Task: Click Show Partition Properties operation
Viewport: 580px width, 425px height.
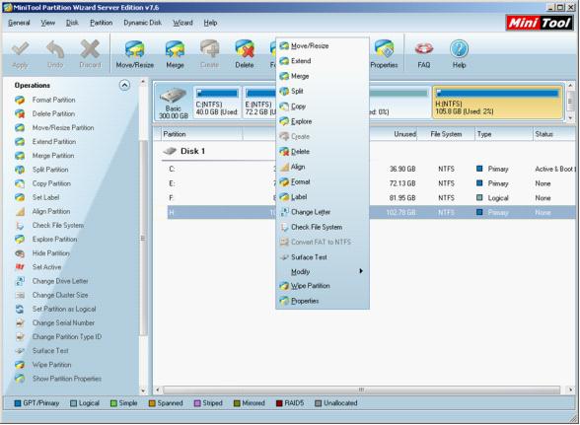Action: pyautogui.click(x=67, y=379)
